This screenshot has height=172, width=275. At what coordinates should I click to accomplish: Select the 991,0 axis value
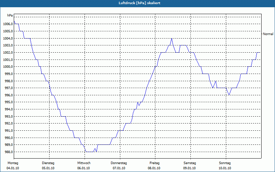point(9,131)
